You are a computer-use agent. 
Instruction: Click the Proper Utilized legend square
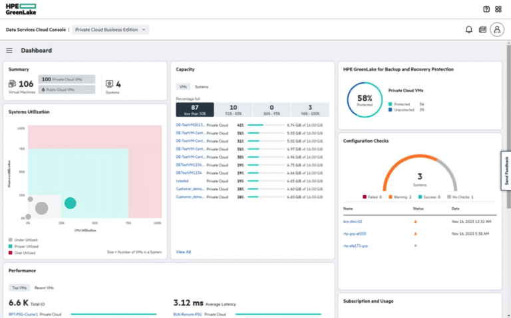[x=11, y=246]
